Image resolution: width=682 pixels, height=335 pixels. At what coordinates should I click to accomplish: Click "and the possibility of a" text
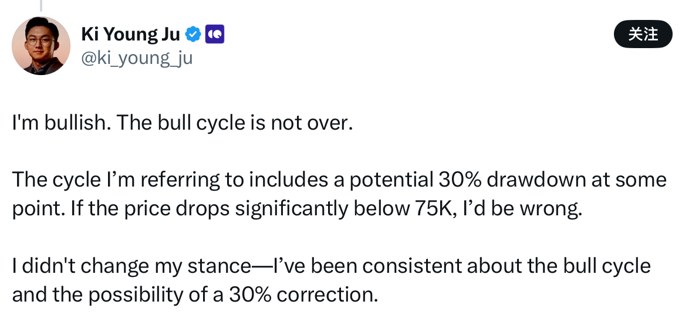click(117, 295)
